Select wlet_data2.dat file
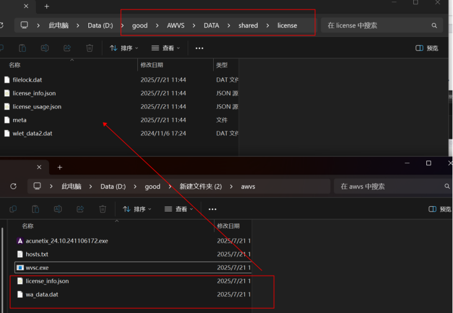Viewport: 453px width, 313px height. [x=32, y=134]
